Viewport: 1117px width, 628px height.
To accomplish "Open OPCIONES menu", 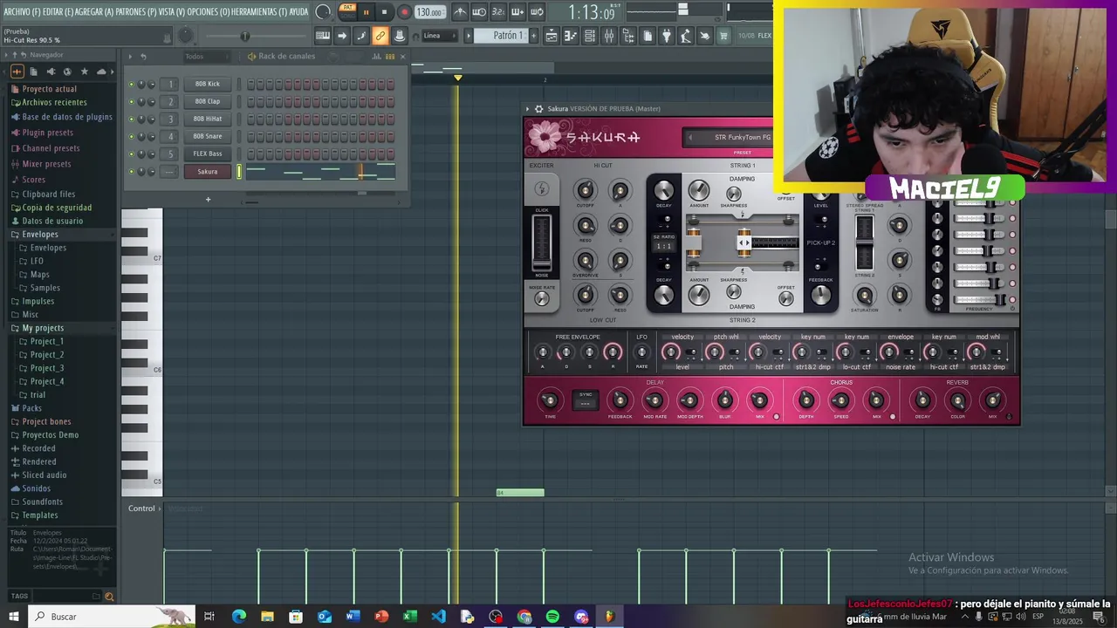I will click(x=207, y=12).
